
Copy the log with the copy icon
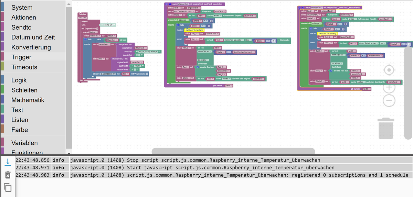[8, 188]
